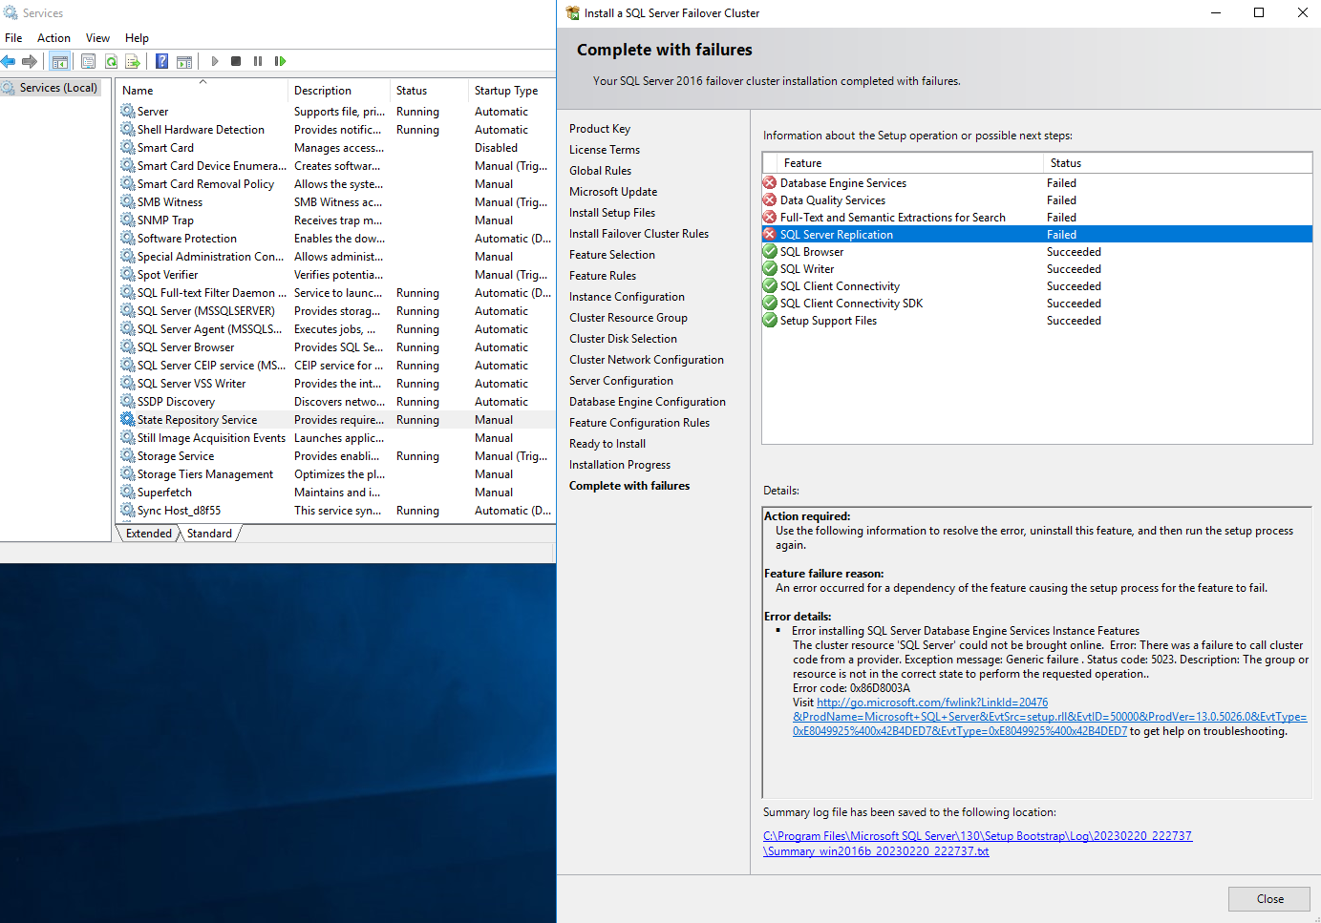1321x923 pixels.
Task: Click Ready to Install step in sidebar
Action: 607,444
